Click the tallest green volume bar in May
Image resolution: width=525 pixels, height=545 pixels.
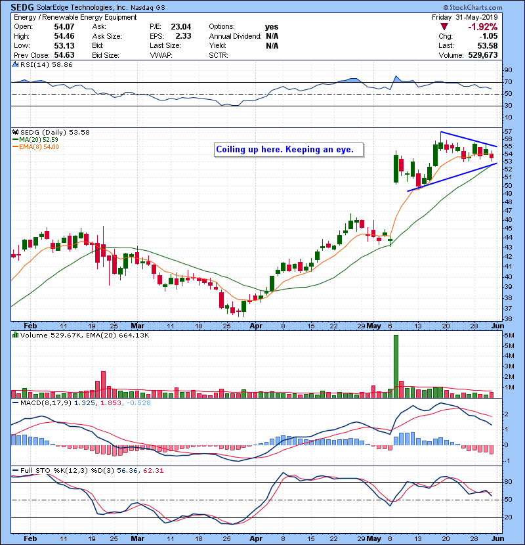[396, 366]
